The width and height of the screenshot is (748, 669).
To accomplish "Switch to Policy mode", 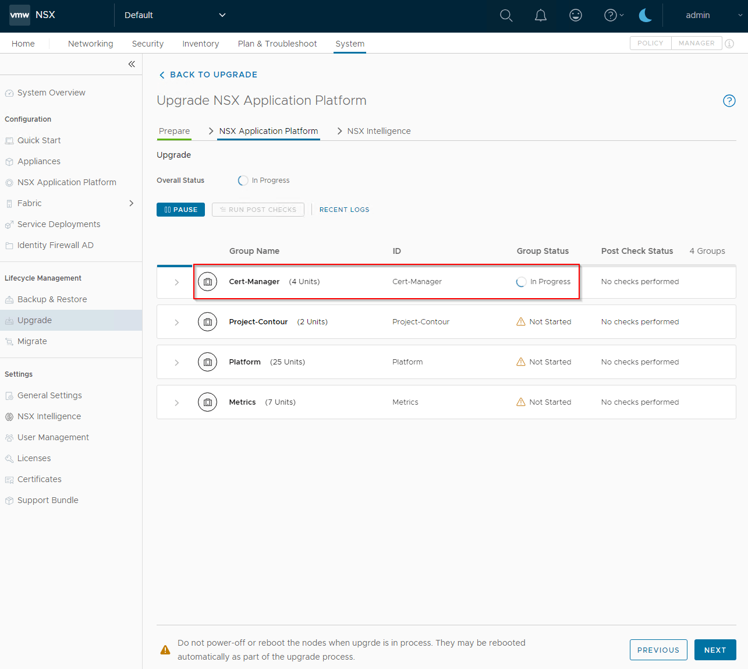I will point(650,43).
